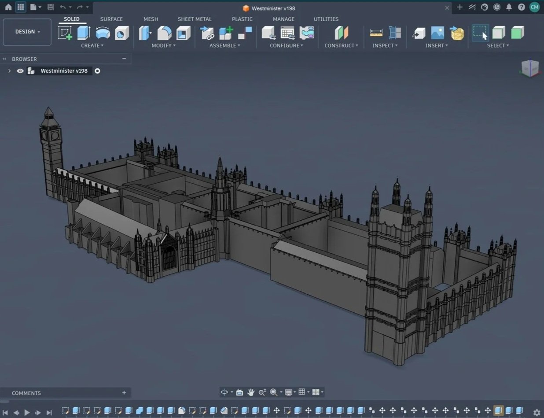Switch to the SURFACE tab
544x418 pixels.
tap(111, 19)
